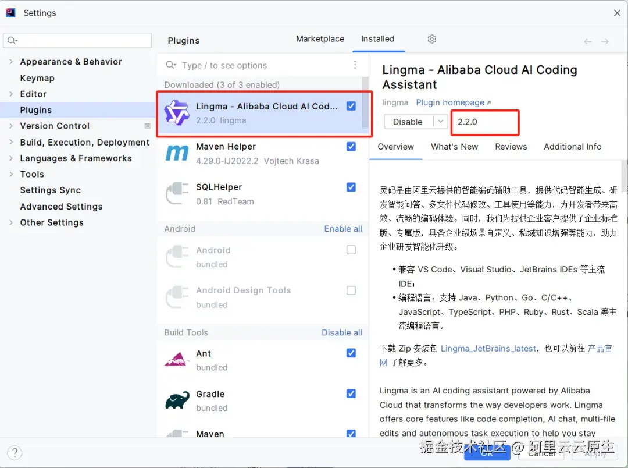
Task: Click Disable all for Build Tools
Action: (x=342, y=332)
